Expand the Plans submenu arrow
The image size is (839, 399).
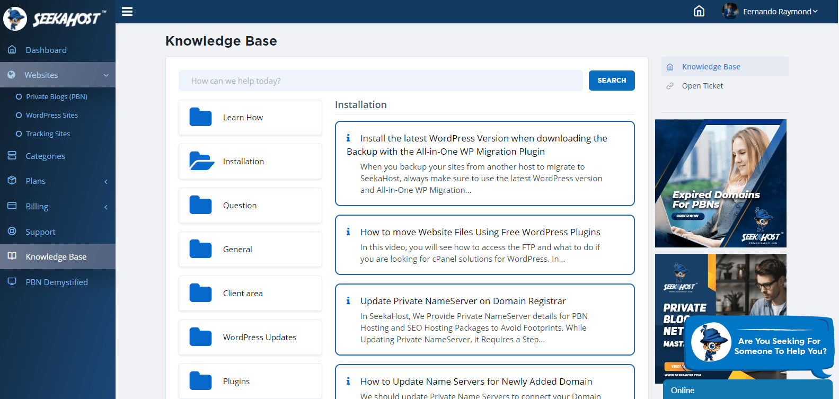click(x=106, y=181)
